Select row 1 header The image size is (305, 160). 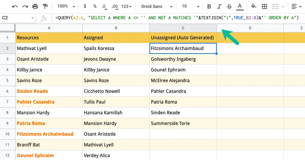(x=8, y=37)
